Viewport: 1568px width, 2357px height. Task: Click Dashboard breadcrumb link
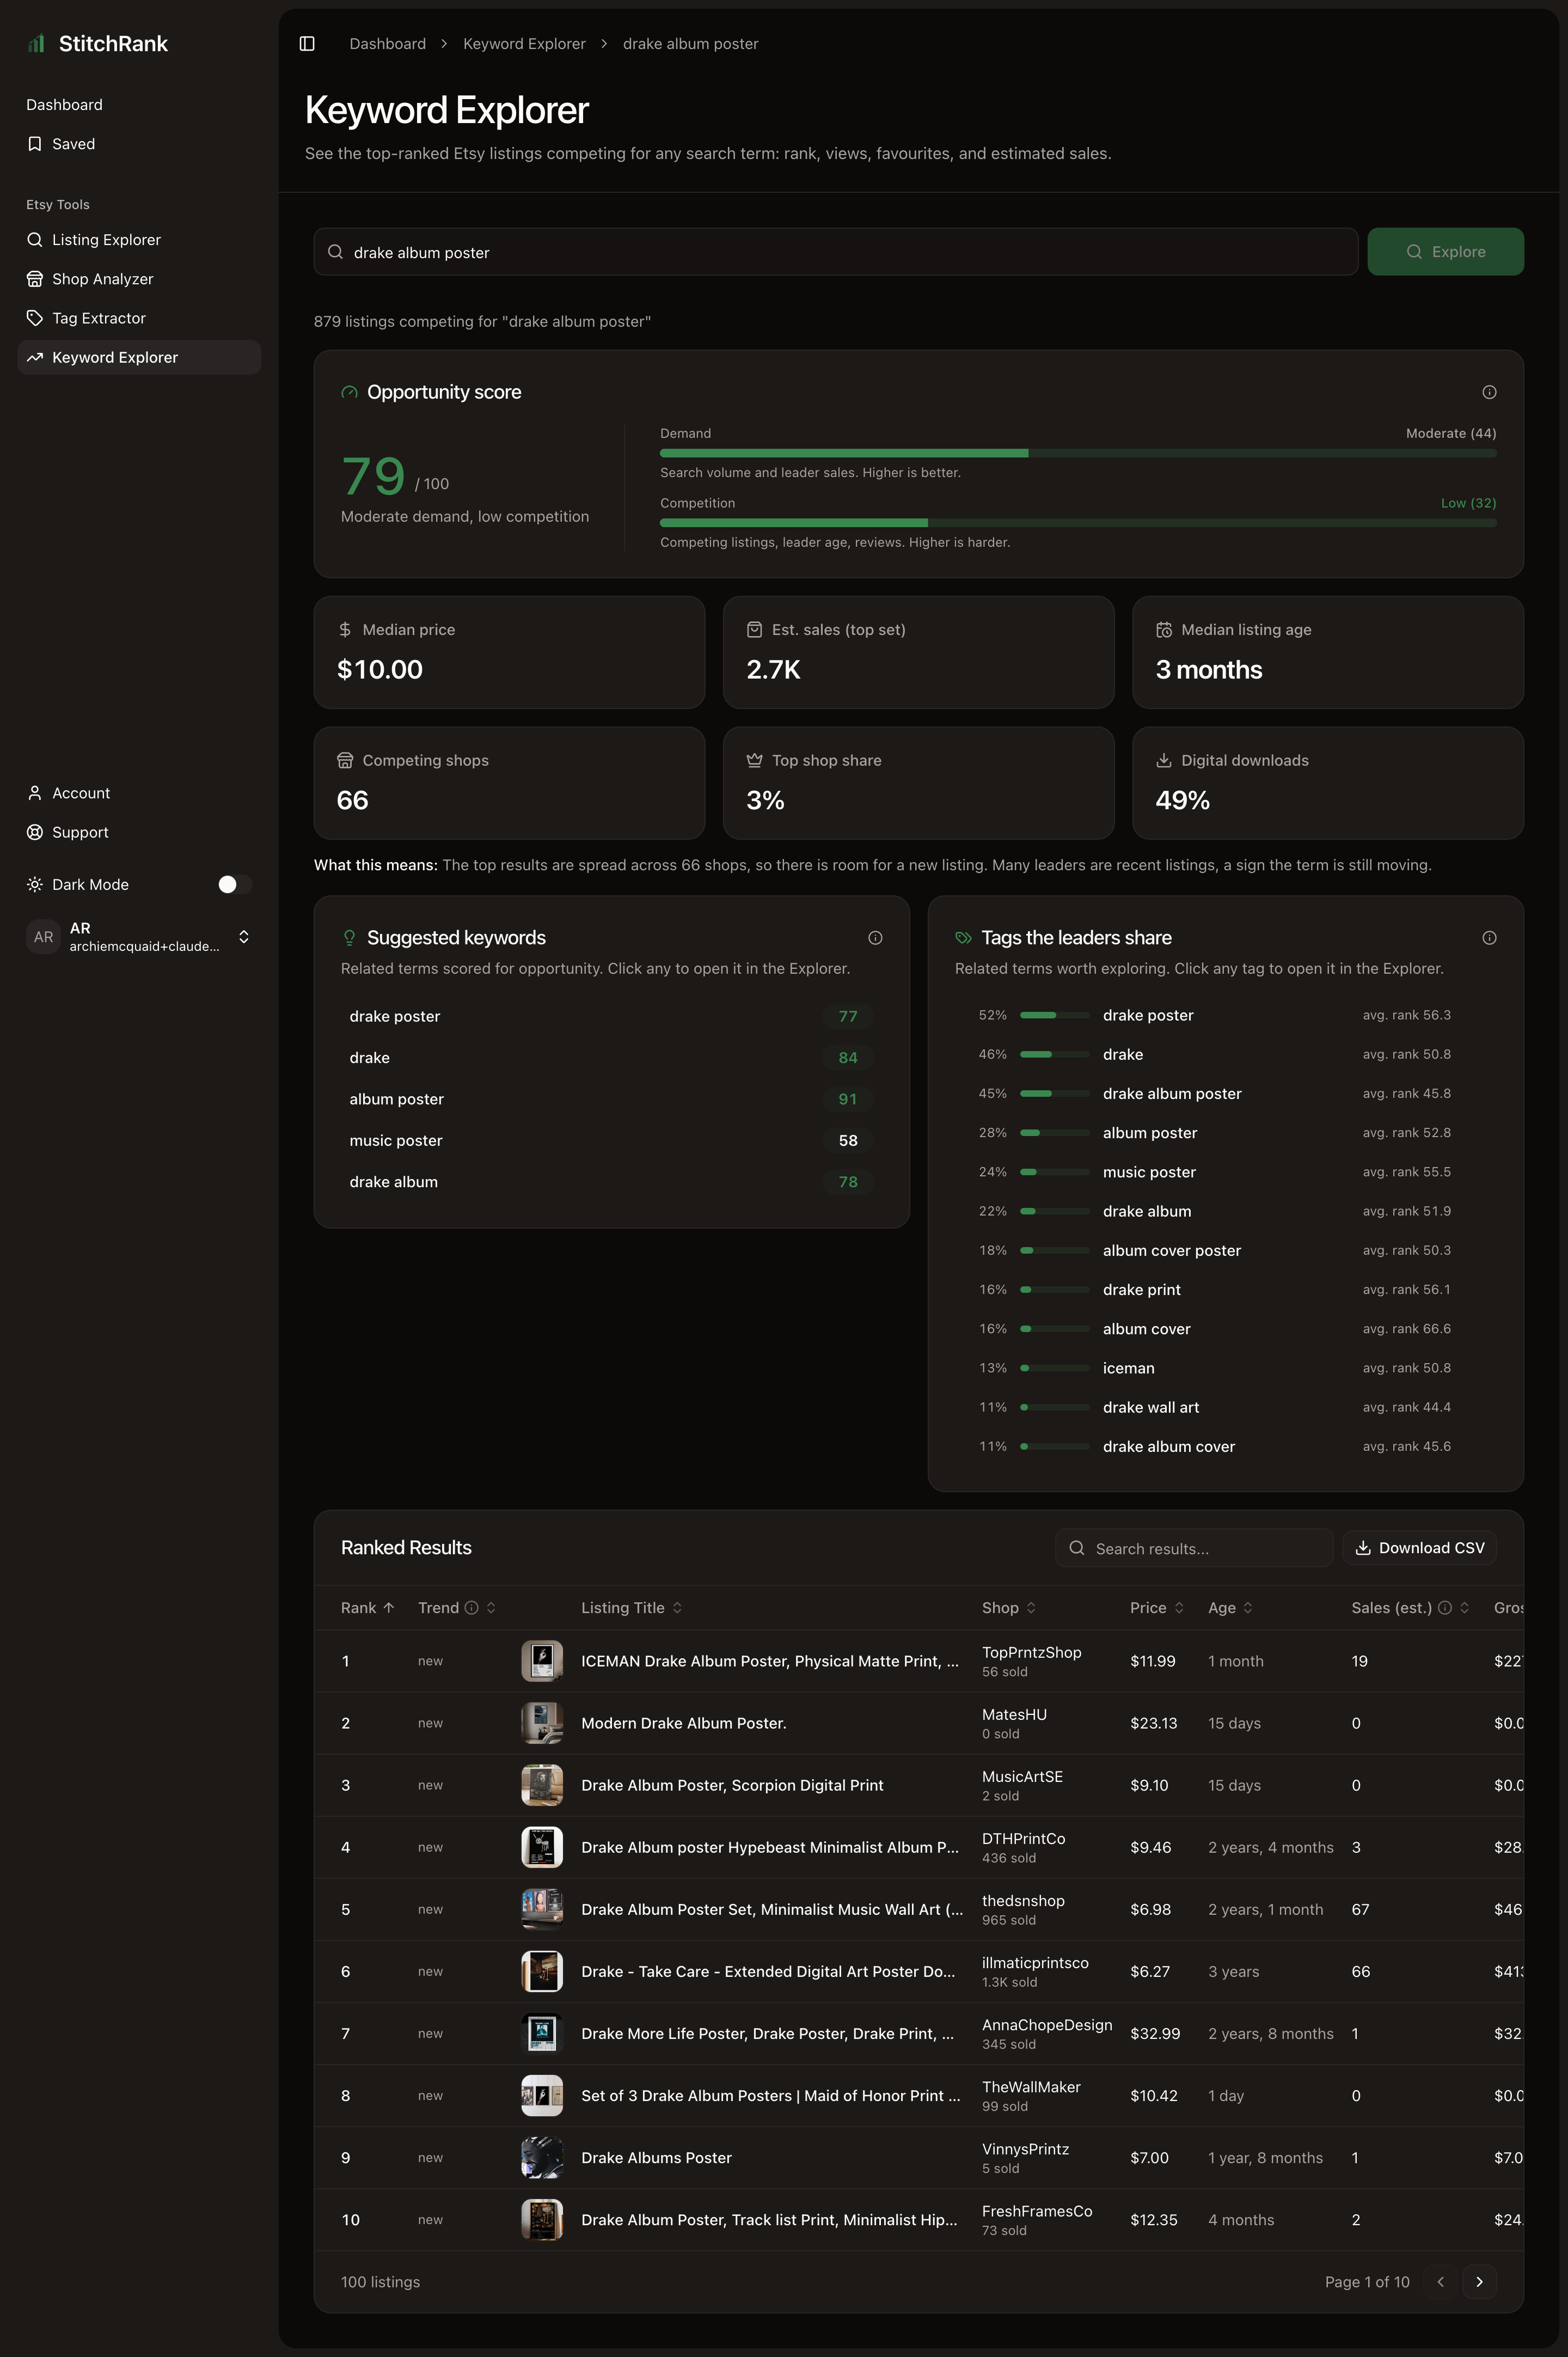[x=387, y=44]
